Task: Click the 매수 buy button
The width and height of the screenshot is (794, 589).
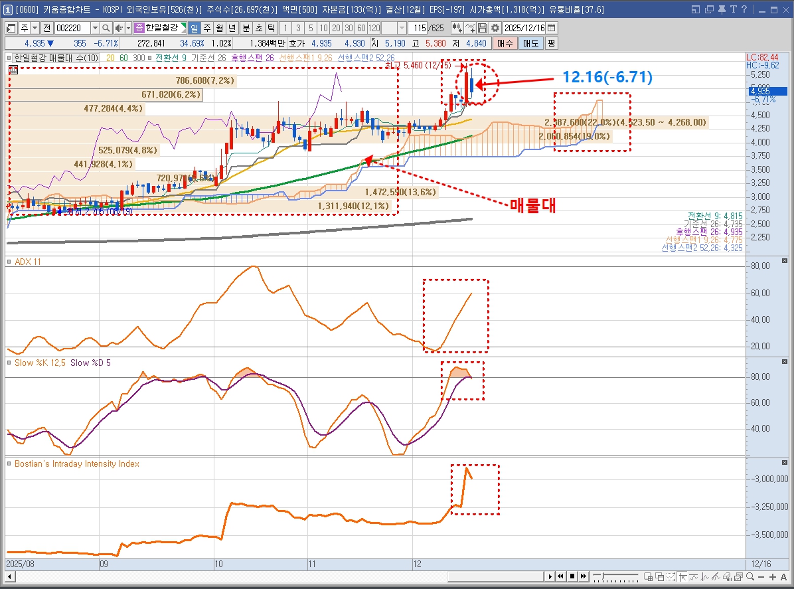Action: (505, 44)
